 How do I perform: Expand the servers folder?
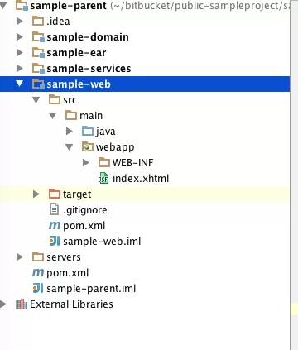20,257
